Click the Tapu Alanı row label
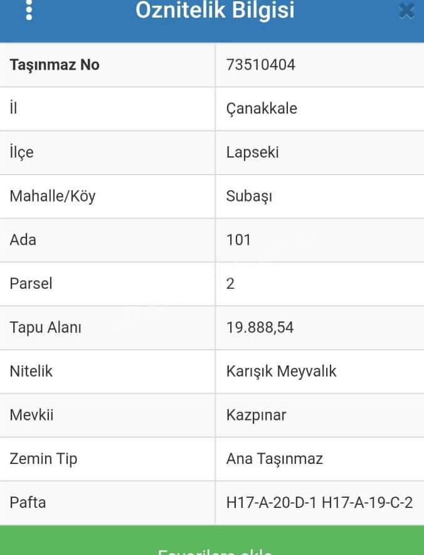Image resolution: width=424 pixels, height=555 pixels. [x=46, y=327]
